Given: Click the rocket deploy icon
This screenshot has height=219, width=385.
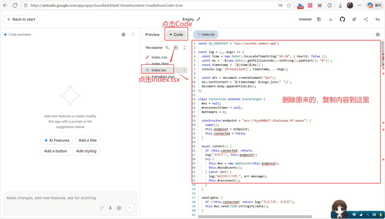Looking at the screenshot, I should point(354,19).
